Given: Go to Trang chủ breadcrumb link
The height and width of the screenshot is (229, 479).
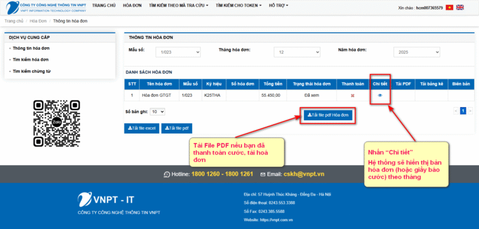Looking at the screenshot, I should [14, 21].
